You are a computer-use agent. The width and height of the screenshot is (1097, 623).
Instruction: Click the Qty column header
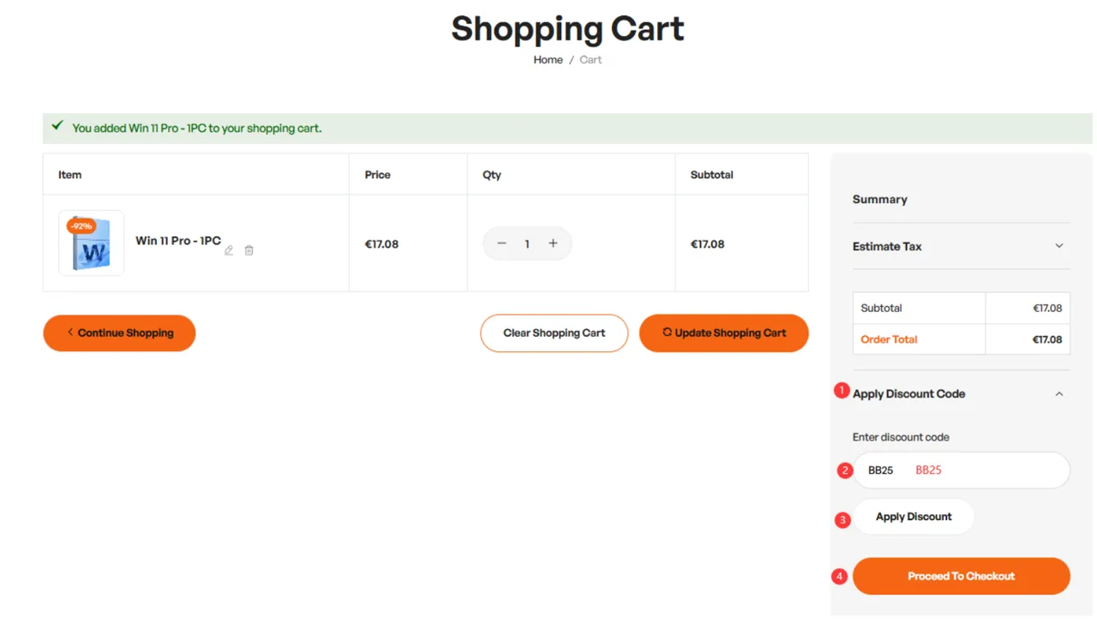coord(491,175)
